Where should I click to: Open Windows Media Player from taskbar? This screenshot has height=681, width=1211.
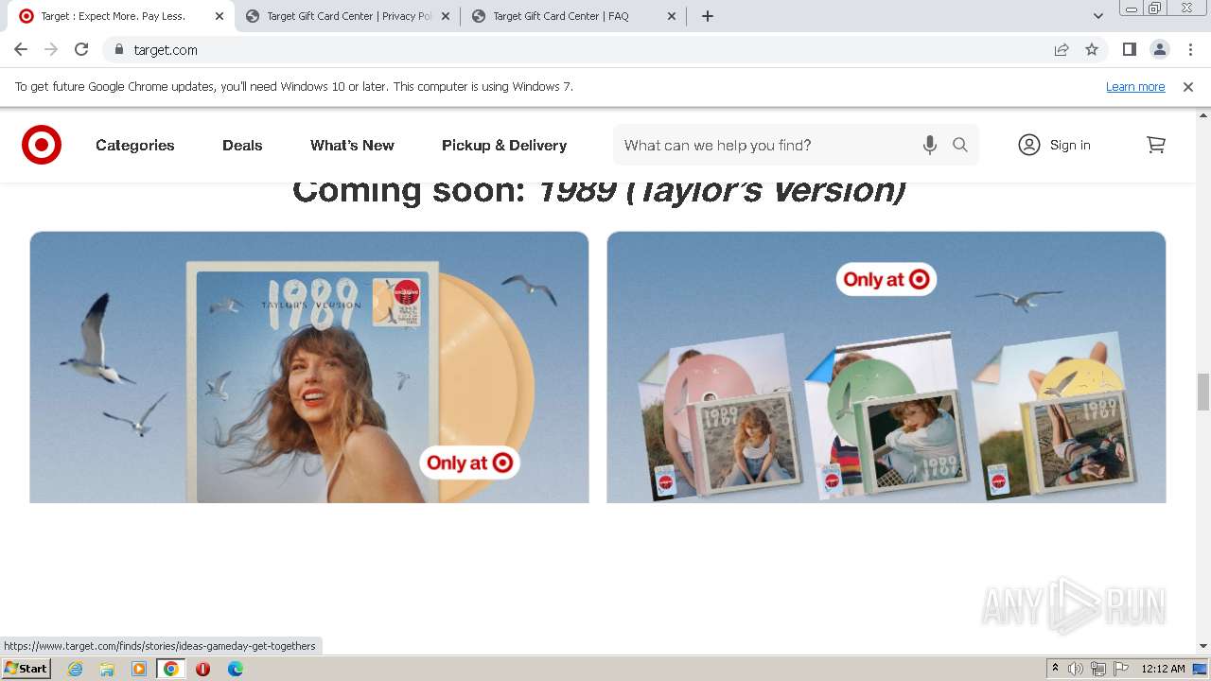coord(139,669)
